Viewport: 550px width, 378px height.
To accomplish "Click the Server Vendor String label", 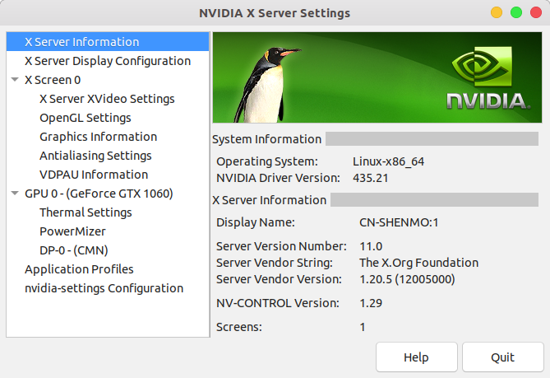I will click(x=275, y=263).
